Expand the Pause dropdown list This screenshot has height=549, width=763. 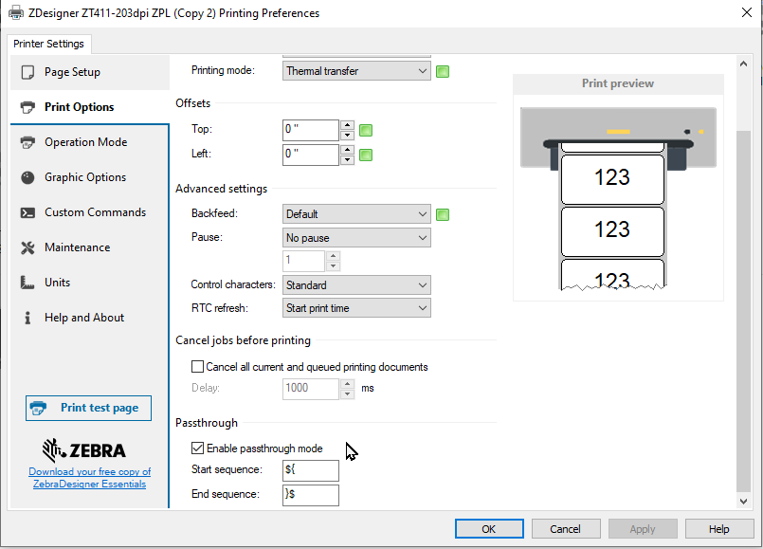point(356,238)
